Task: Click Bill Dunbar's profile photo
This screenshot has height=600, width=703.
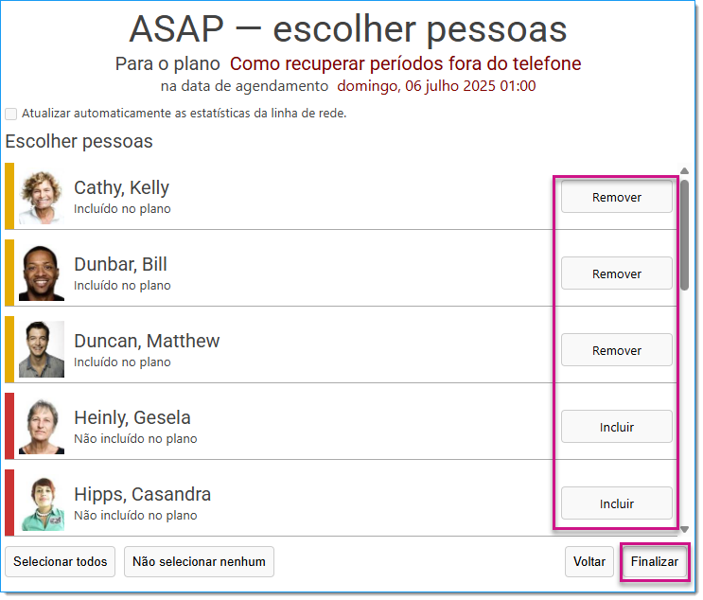Action: [42, 274]
